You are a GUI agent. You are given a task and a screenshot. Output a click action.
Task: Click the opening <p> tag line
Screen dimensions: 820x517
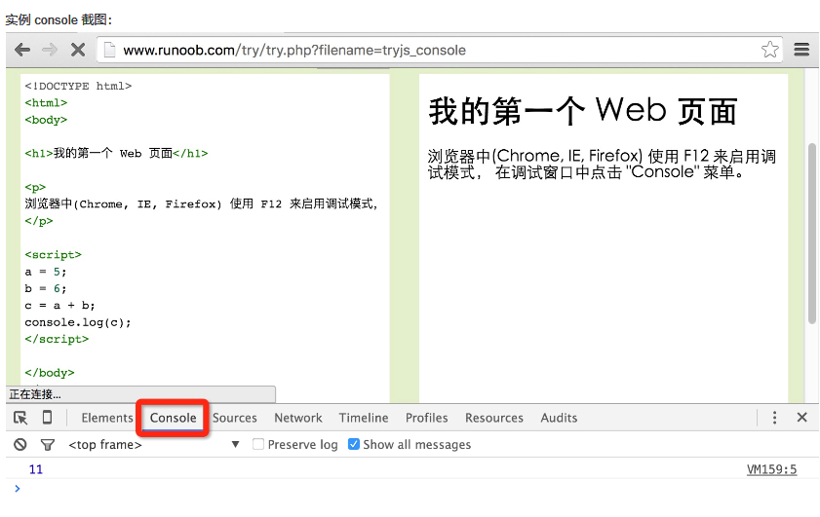35,187
